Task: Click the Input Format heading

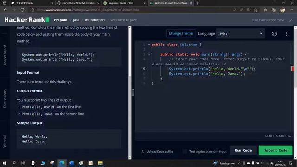Action: point(28,72)
